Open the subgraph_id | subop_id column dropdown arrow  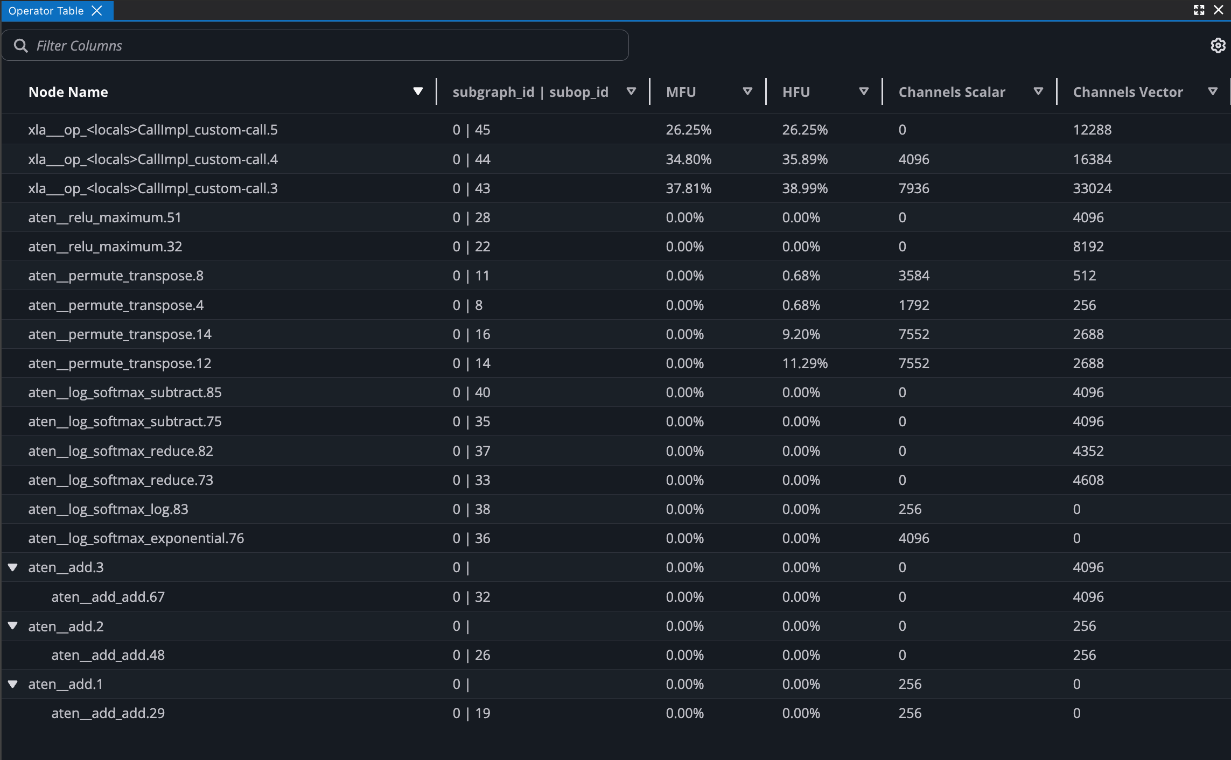[631, 92]
